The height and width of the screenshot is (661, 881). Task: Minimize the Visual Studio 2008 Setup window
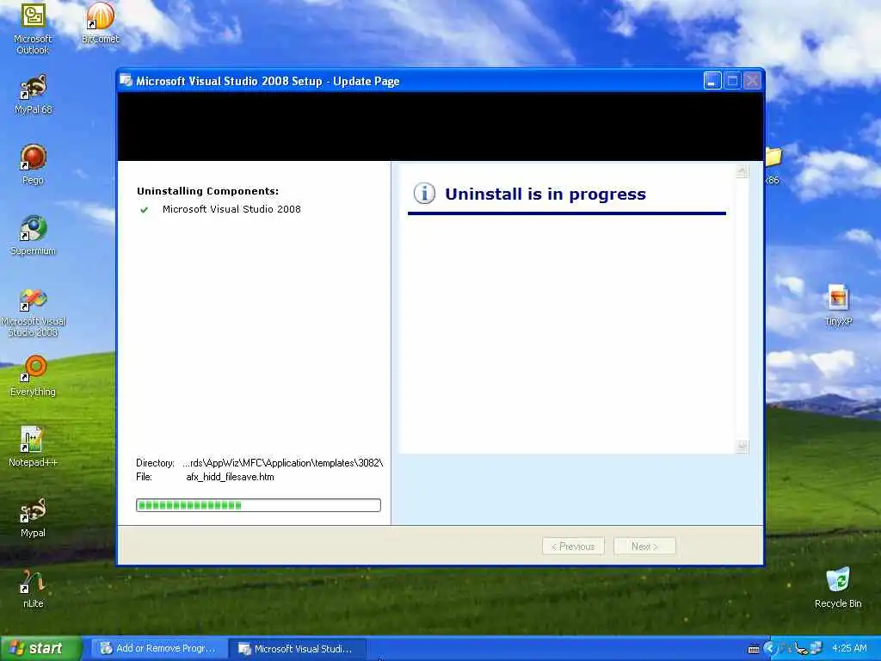tap(712, 81)
